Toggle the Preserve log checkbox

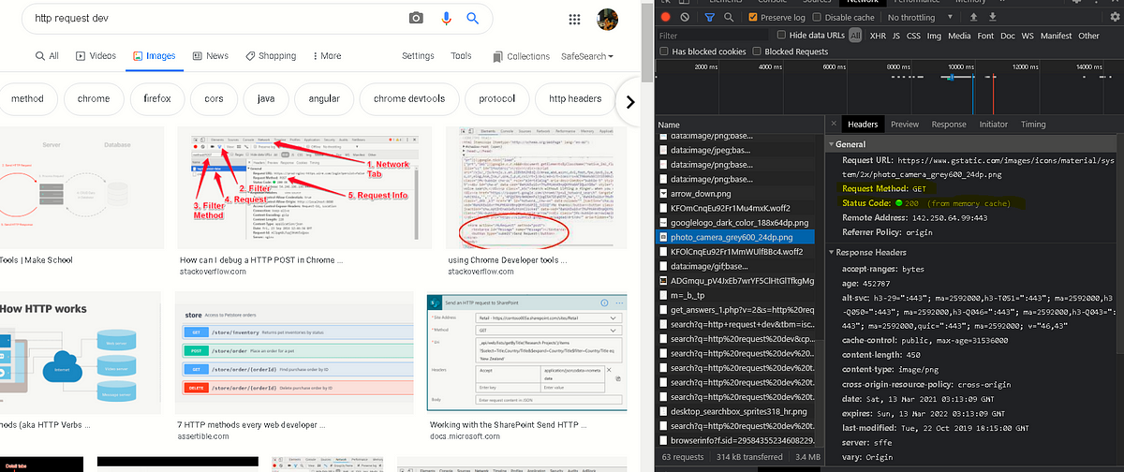click(754, 17)
